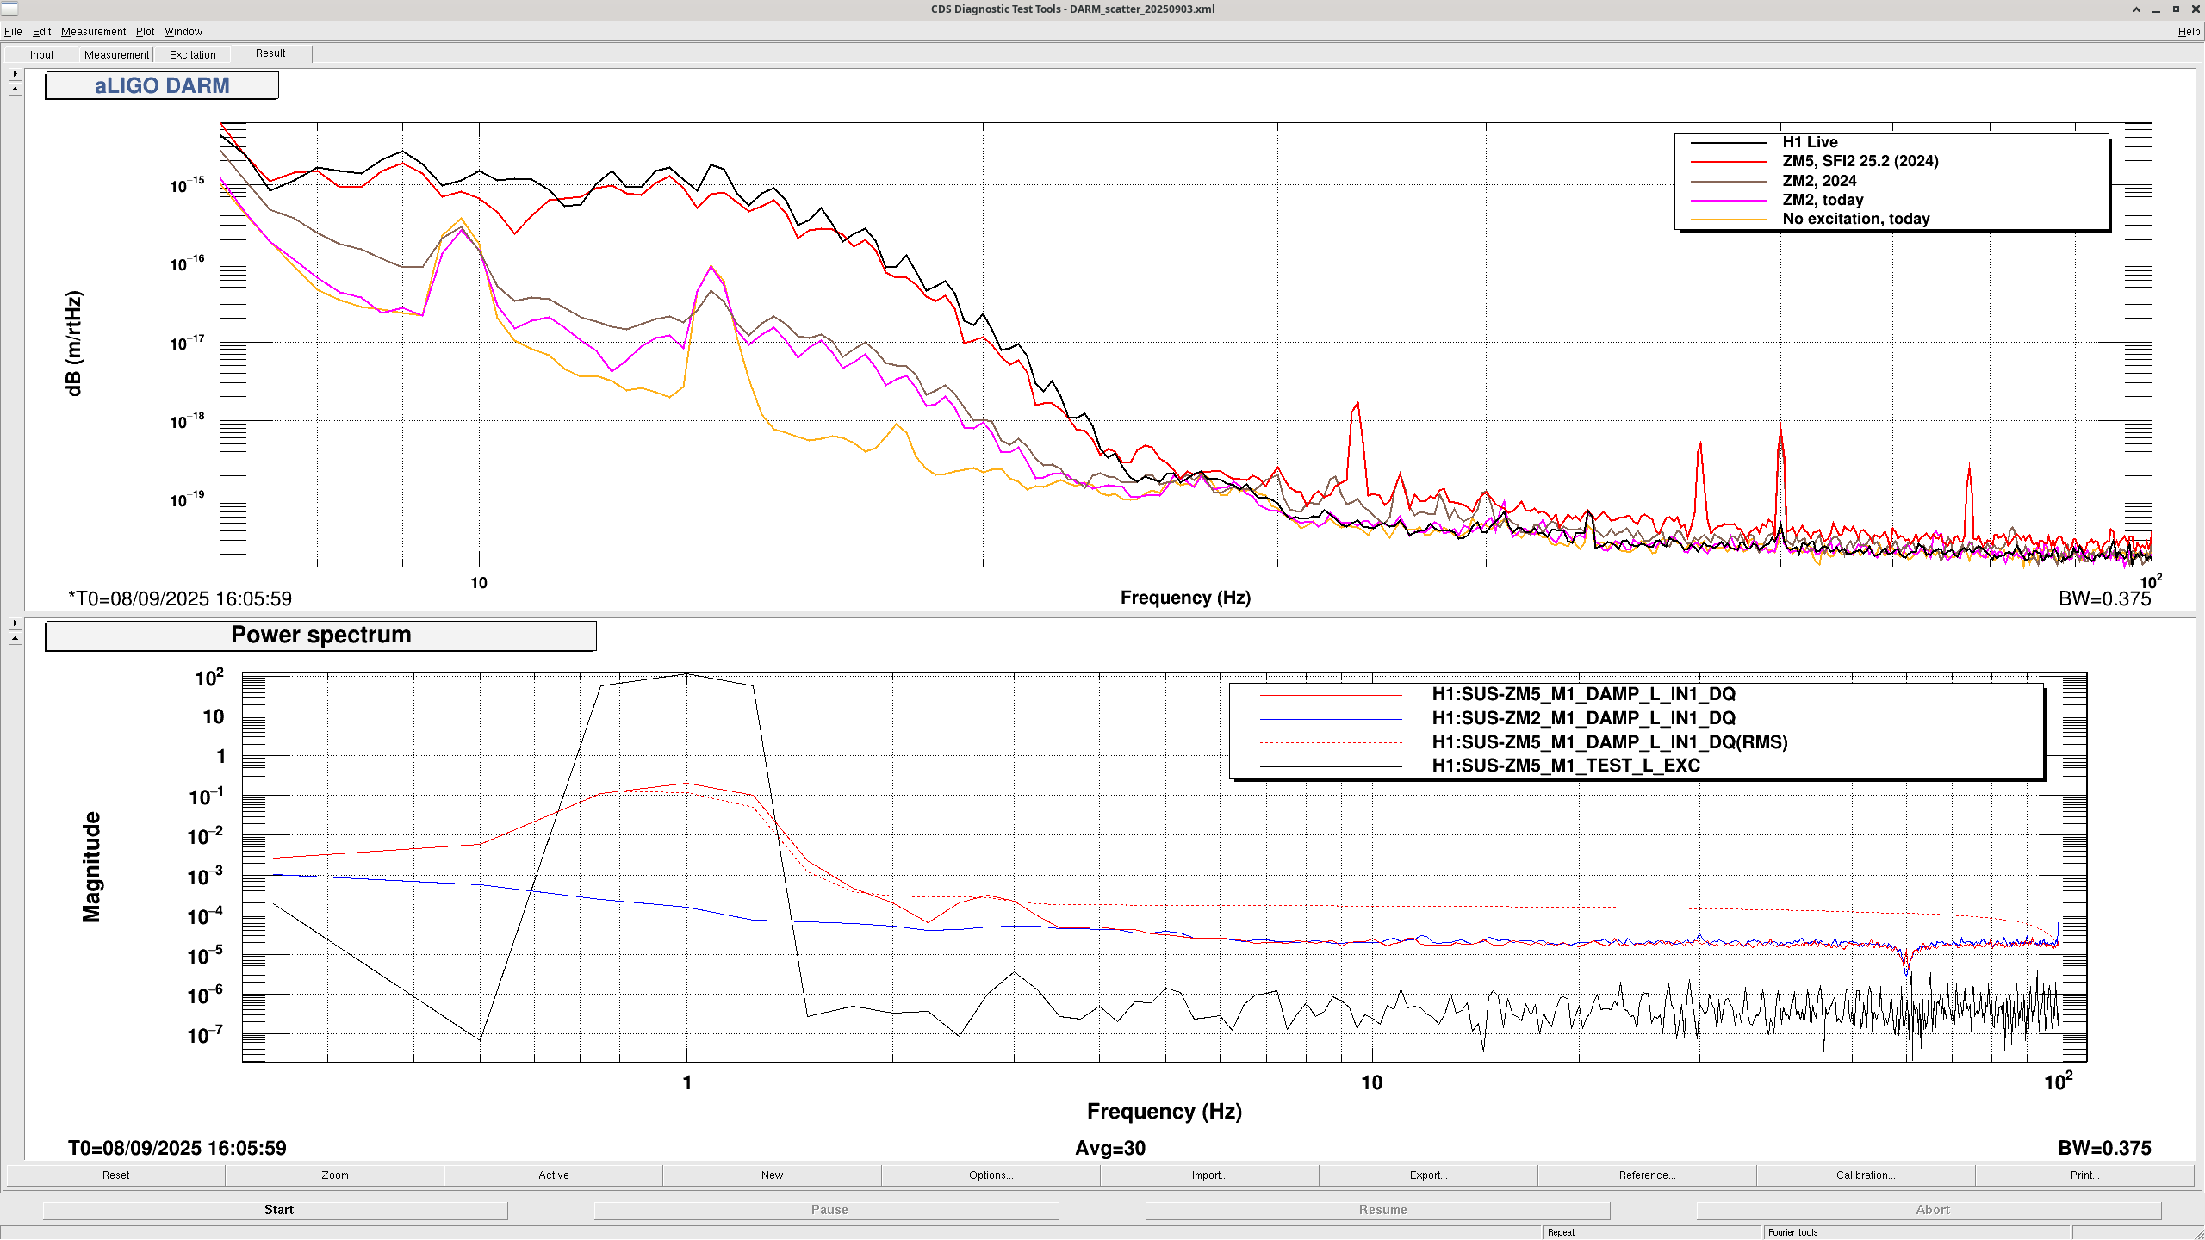The image size is (2205, 1240).
Task: Click right-arrow button beside aLIGO DARM plot
Action: [x=15, y=74]
